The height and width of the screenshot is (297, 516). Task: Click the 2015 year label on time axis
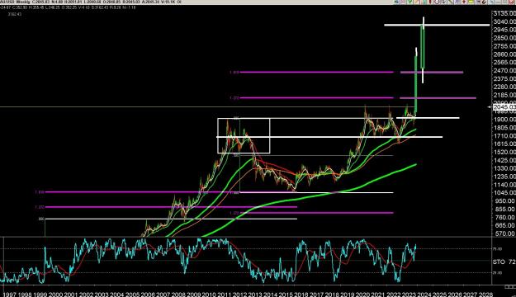(286, 294)
